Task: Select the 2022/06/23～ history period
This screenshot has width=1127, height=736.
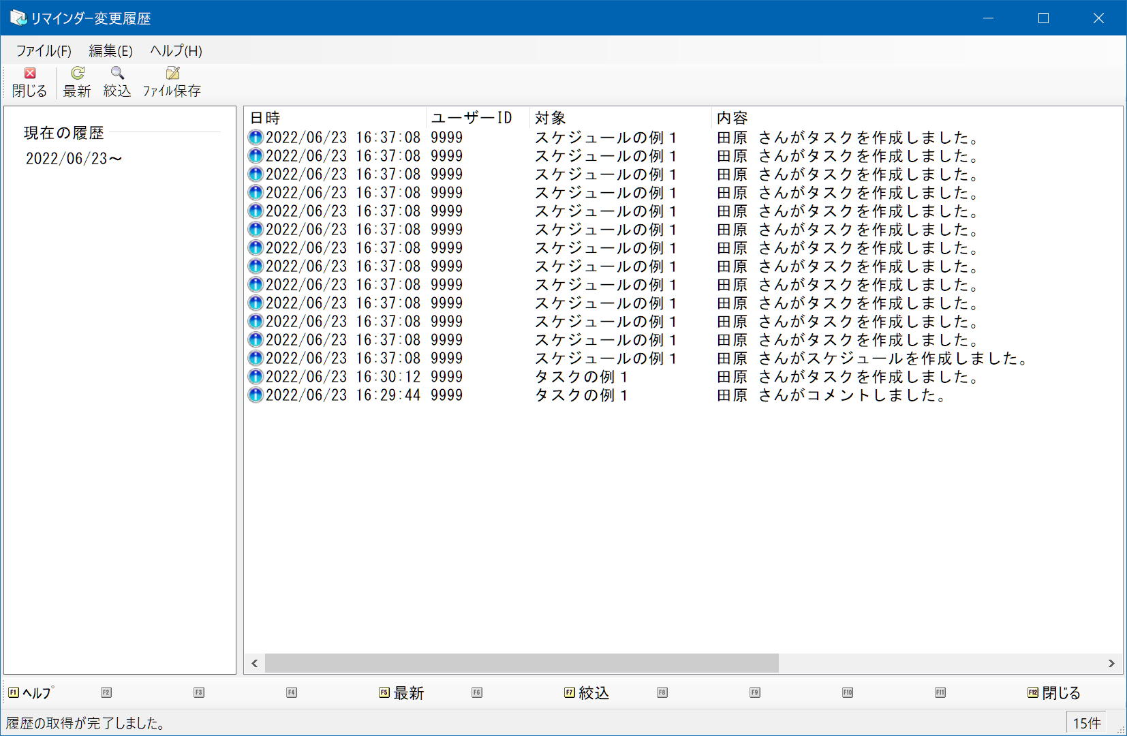Action: point(74,159)
